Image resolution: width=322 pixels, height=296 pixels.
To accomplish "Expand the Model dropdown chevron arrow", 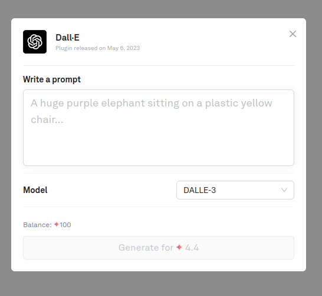I will point(284,190).
